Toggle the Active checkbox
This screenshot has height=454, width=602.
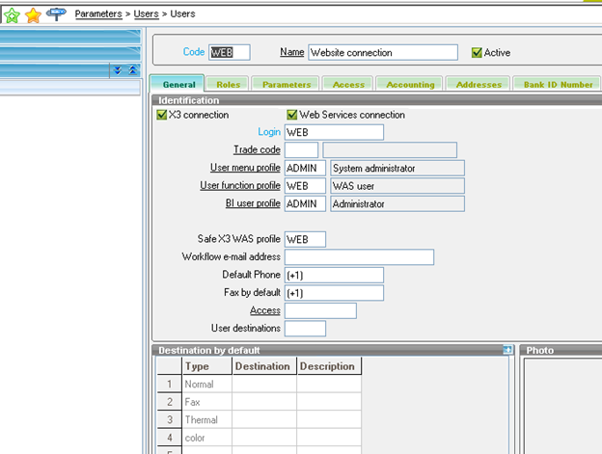[477, 53]
